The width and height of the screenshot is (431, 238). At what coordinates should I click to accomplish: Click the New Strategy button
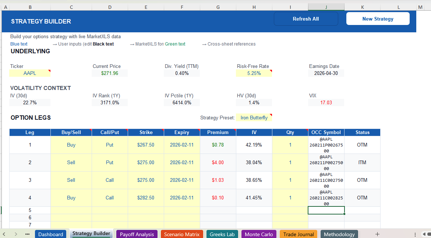(x=378, y=18)
